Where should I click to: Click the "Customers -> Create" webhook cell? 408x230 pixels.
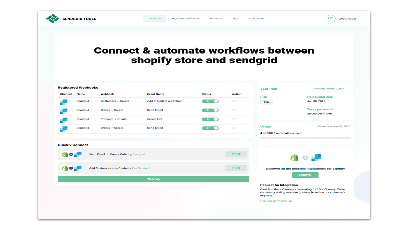coord(115,101)
